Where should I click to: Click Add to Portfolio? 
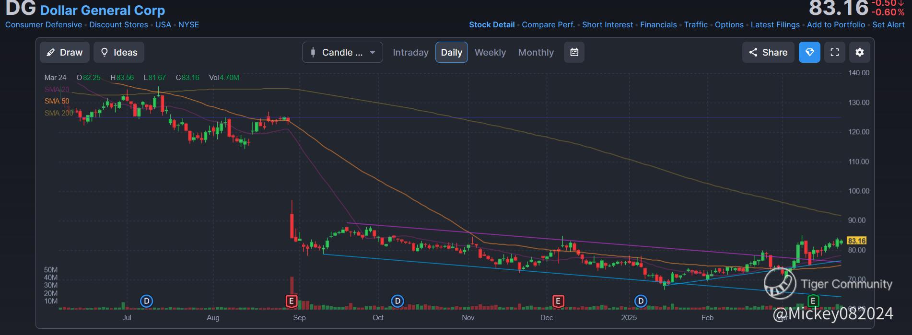click(x=836, y=24)
